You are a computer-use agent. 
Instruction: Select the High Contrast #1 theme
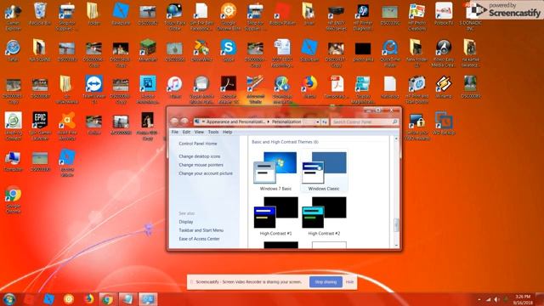275,216
